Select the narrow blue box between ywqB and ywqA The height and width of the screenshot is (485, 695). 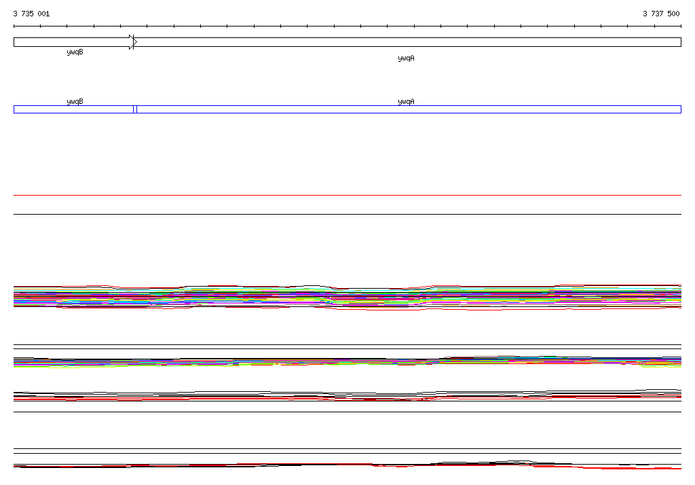(x=135, y=109)
